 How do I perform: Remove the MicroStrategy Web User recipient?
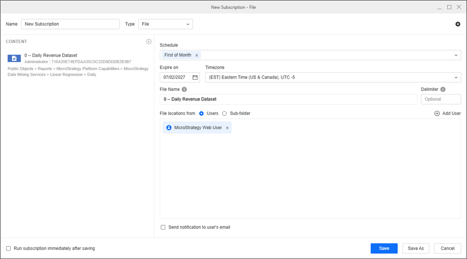[x=227, y=128]
